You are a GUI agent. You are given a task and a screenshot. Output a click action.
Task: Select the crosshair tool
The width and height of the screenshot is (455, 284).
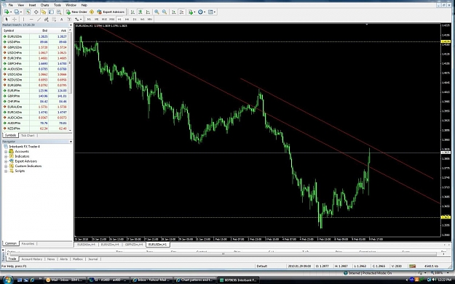pos(15,19)
